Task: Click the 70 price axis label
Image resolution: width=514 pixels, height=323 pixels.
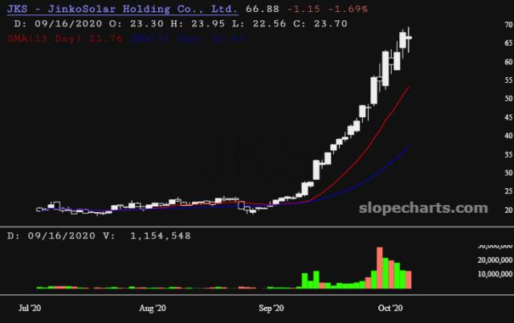Action: pyautogui.click(x=486, y=25)
